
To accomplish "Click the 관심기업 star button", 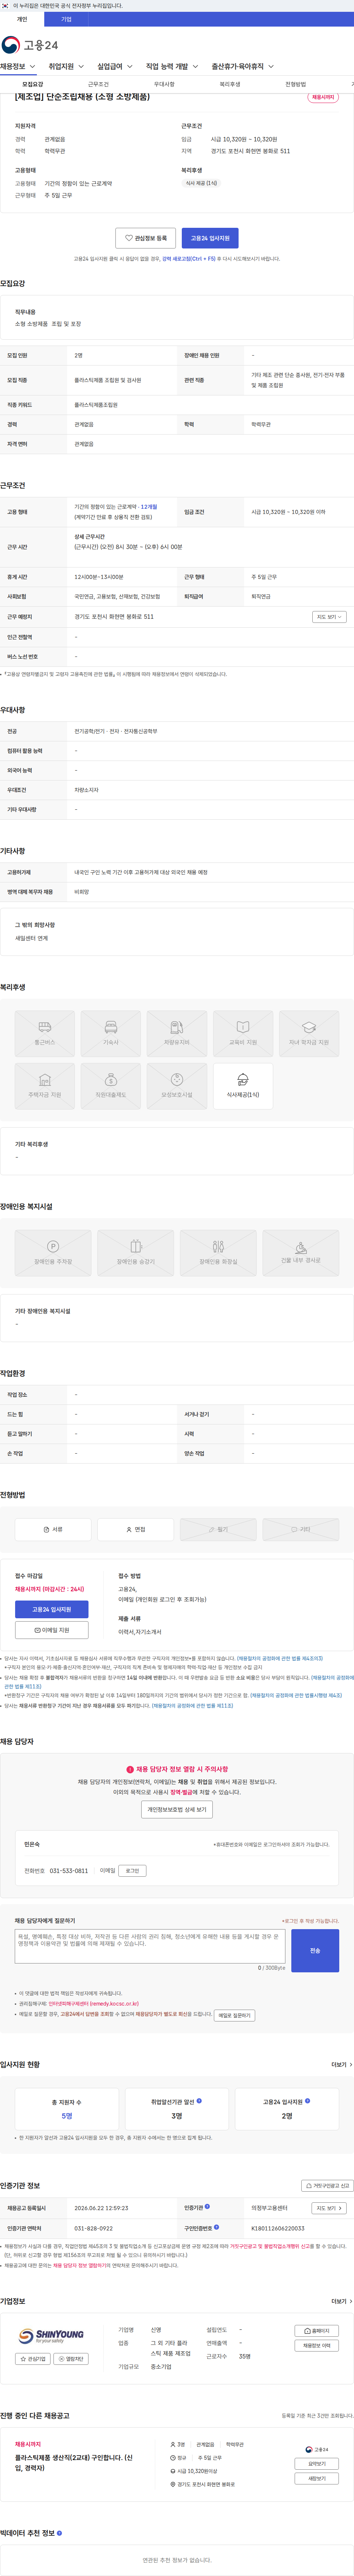I will click(33, 2358).
